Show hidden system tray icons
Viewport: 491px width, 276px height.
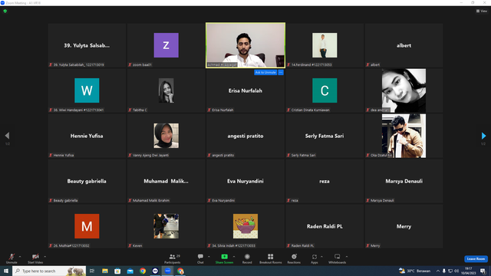pyautogui.click(x=438, y=271)
